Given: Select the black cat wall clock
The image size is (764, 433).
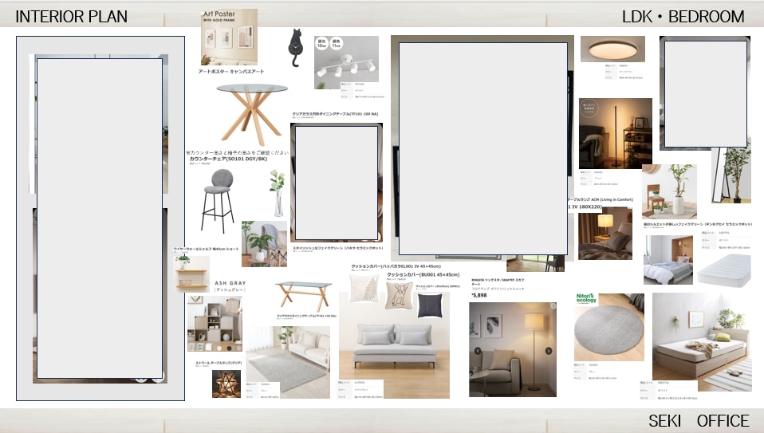Looking at the screenshot, I should pos(295,47).
